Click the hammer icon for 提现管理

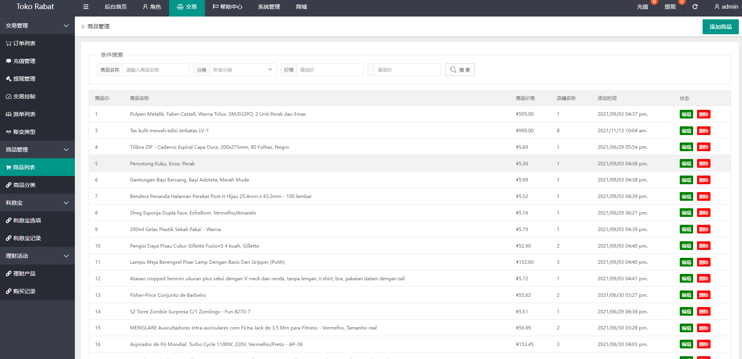[x=8, y=79]
